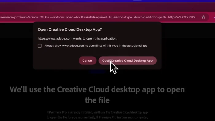This screenshot has height=121, width=215.
Task: Enable always allow adobe.com links checkbox
Action: (x=40, y=46)
